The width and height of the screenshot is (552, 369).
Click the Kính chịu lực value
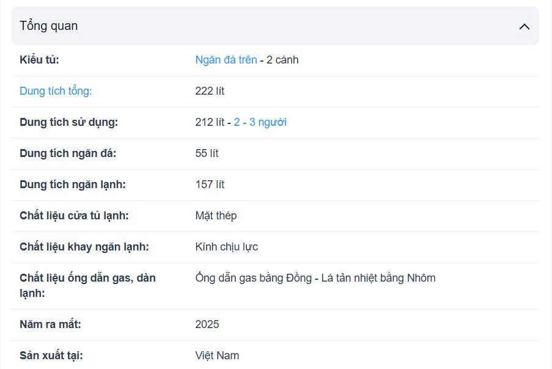coord(226,247)
